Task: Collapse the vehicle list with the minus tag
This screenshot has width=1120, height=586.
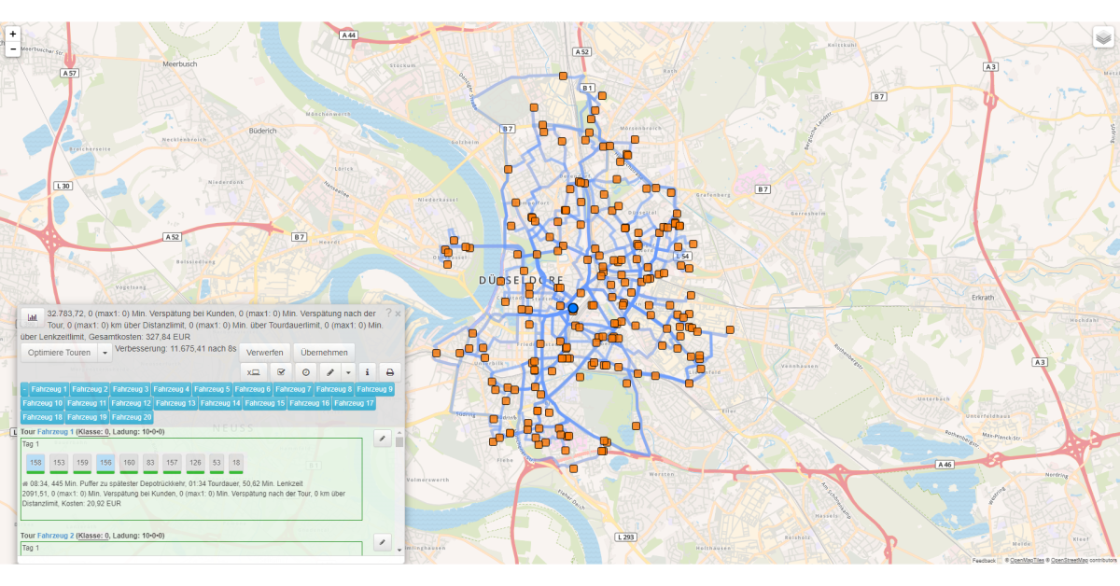Action: 24,389
